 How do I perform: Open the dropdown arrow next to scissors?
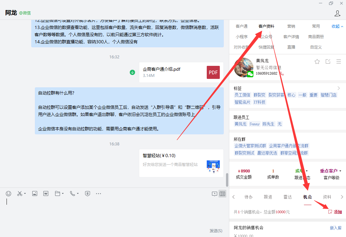[25, 194]
